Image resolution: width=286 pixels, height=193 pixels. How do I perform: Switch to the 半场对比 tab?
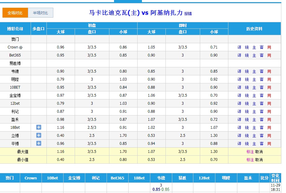click(41, 13)
